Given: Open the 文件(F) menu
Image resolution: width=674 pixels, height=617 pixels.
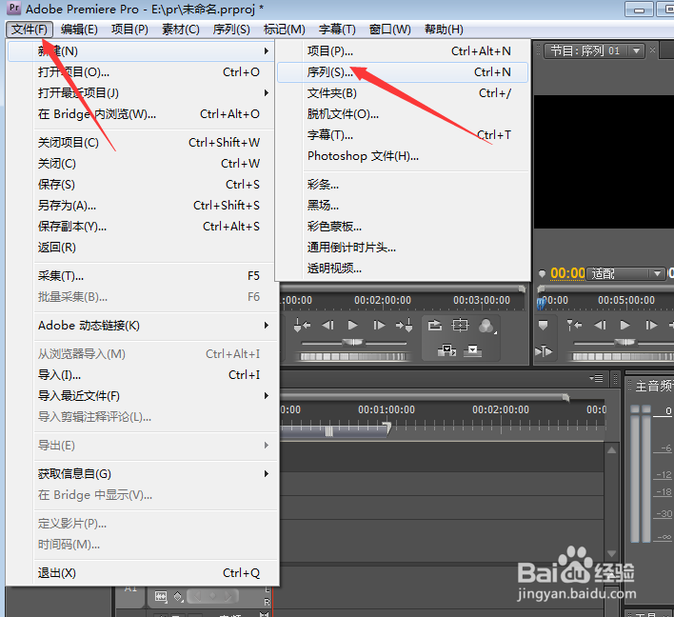Looking at the screenshot, I should pyautogui.click(x=30, y=30).
